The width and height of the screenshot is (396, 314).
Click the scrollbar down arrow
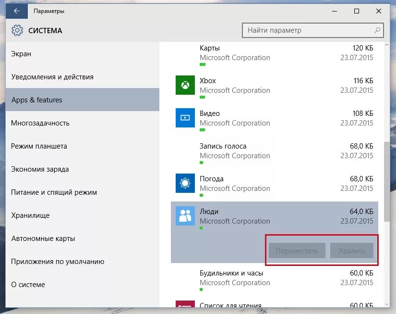coord(387,304)
